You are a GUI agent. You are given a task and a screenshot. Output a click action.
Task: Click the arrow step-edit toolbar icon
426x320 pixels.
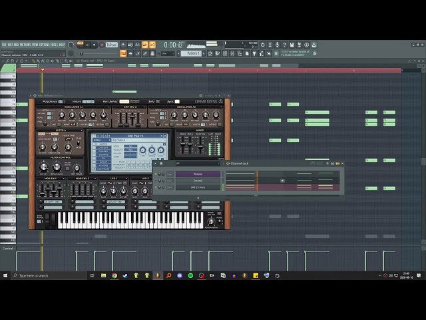(x=130, y=53)
